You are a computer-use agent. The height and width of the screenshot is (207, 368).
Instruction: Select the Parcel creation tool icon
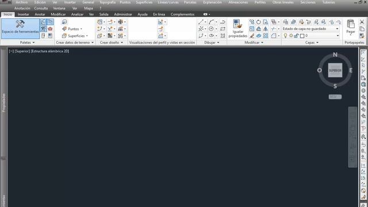point(100,22)
